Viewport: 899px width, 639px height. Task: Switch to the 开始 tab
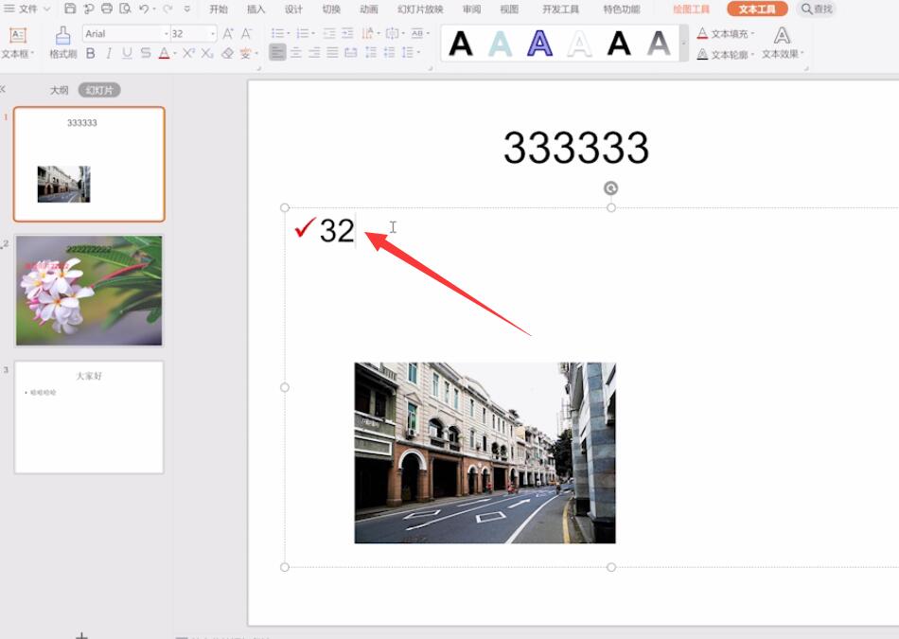click(x=219, y=9)
